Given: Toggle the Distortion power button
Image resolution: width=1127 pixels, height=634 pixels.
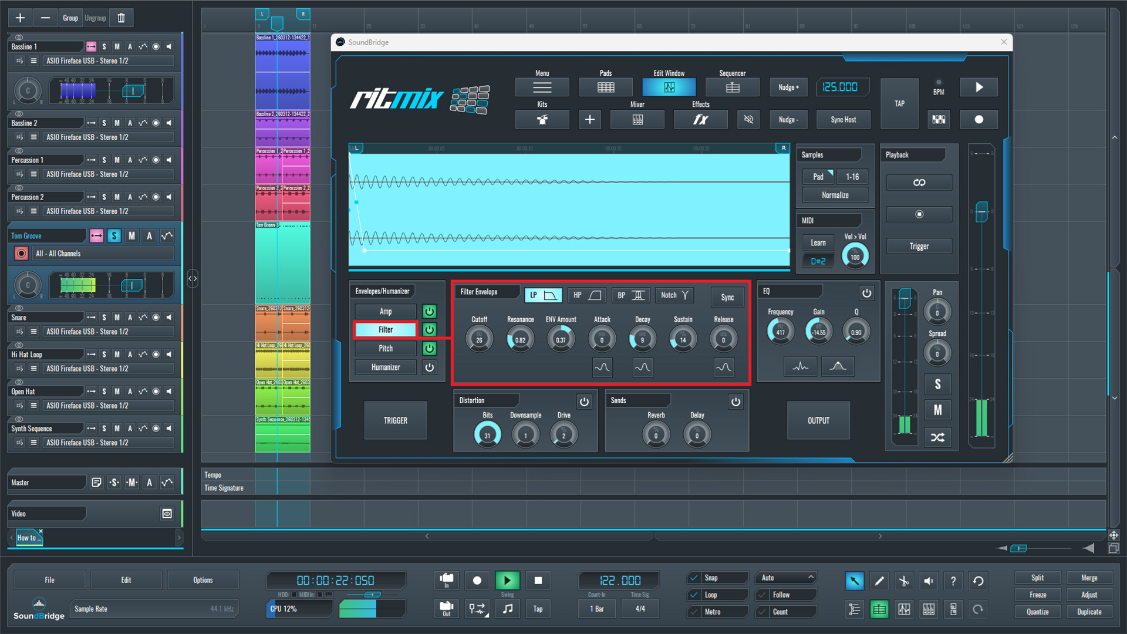Looking at the screenshot, I should (x=584, y=402).
